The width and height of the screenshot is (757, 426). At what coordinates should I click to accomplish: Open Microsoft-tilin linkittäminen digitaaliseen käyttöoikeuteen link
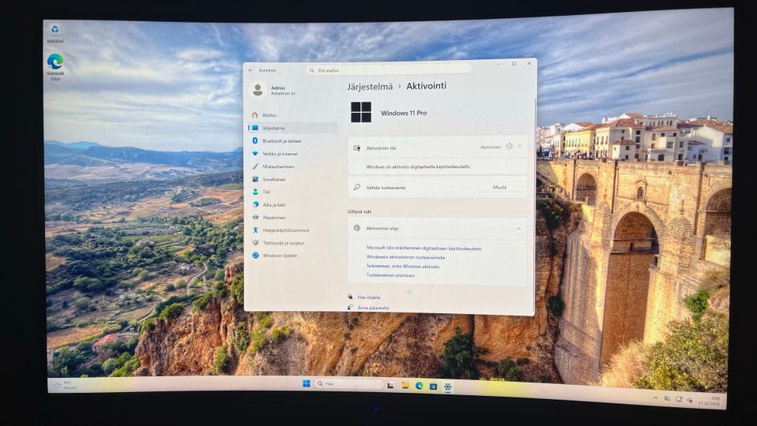[423, 248]
